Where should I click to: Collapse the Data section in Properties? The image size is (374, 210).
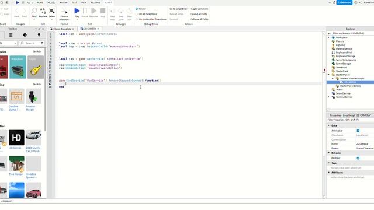click(x=328, y=125)
